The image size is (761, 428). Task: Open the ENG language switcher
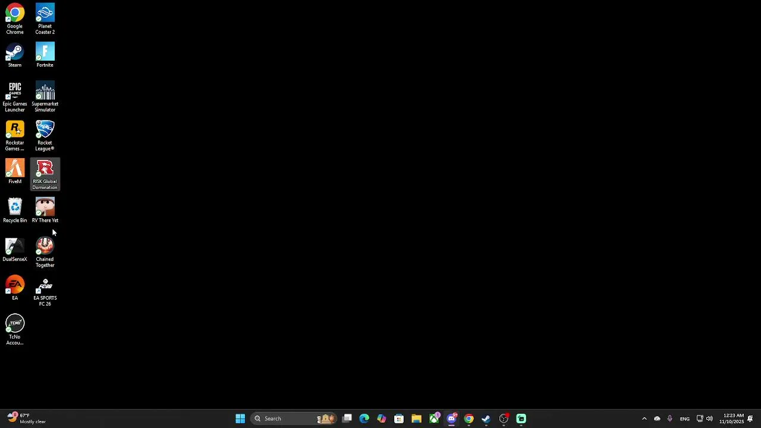(x=685, y=418)
